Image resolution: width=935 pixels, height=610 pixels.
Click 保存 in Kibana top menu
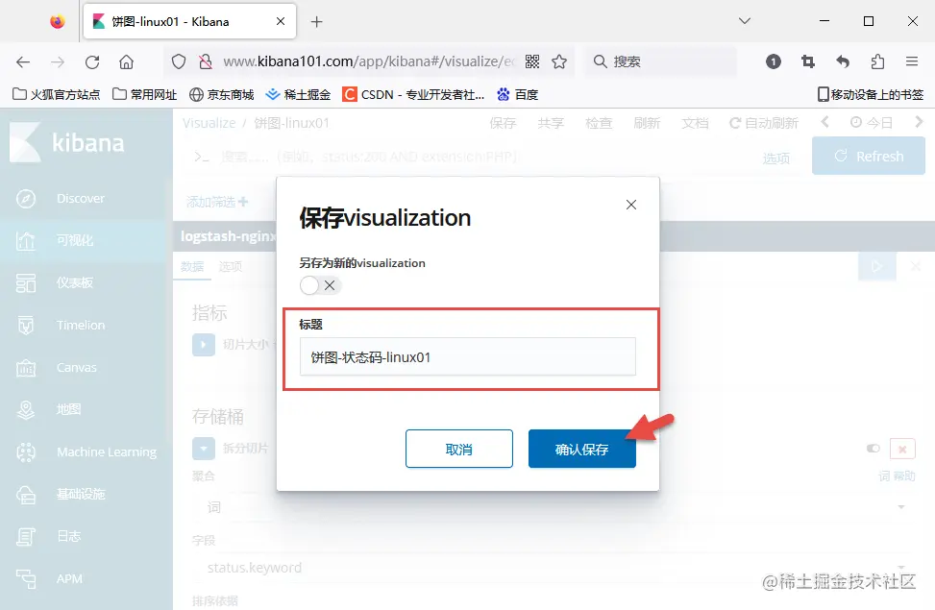(503, 123)
